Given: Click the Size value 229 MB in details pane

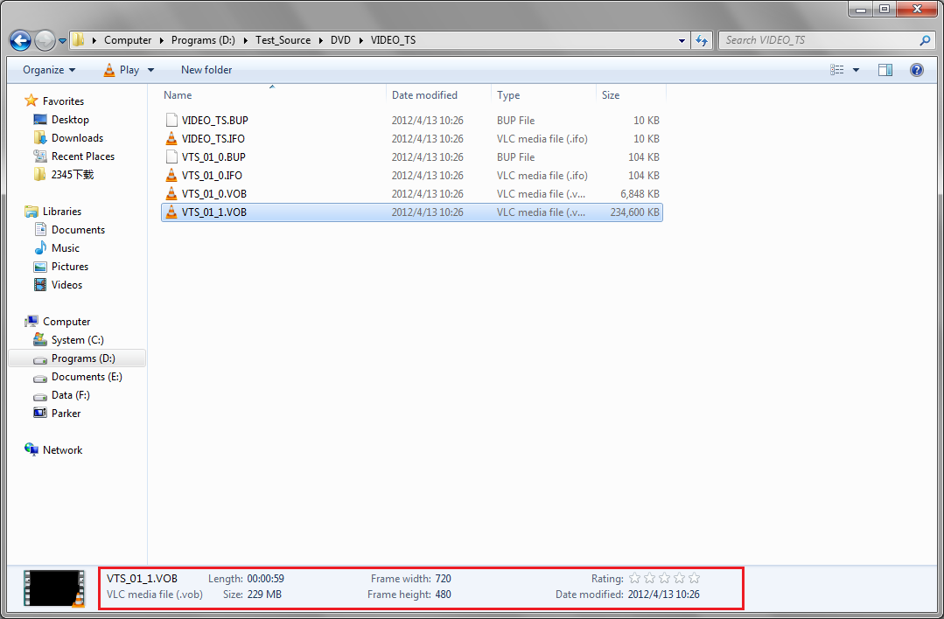Looking at the screenshot, I should 264,595.
